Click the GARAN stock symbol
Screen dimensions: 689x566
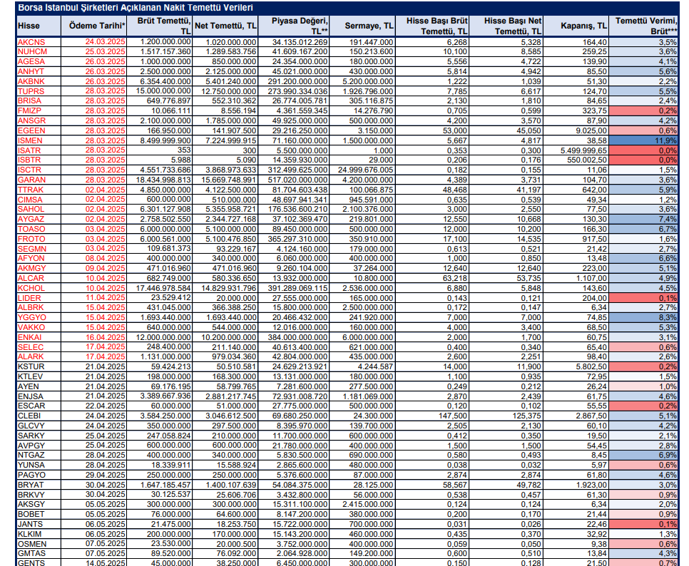[31, 180]
